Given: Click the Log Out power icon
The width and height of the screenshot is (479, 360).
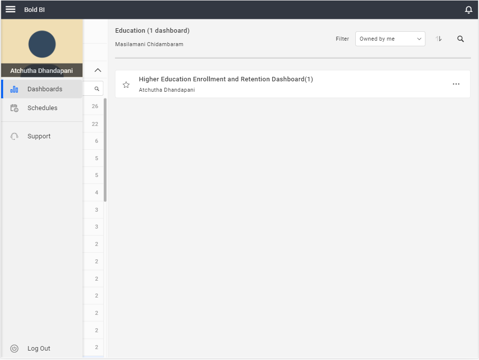Looking at the screenshot, I should (14, 348).
